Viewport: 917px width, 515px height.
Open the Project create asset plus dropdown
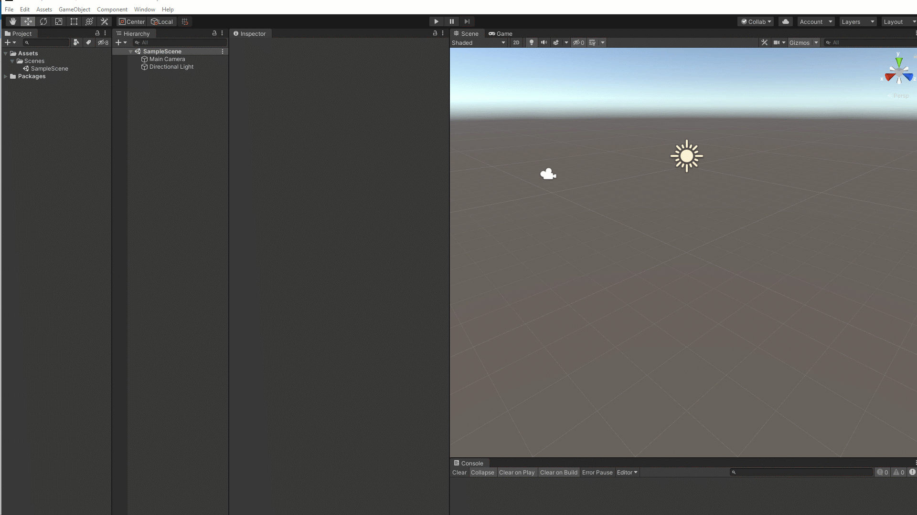(x=11, y=42)
